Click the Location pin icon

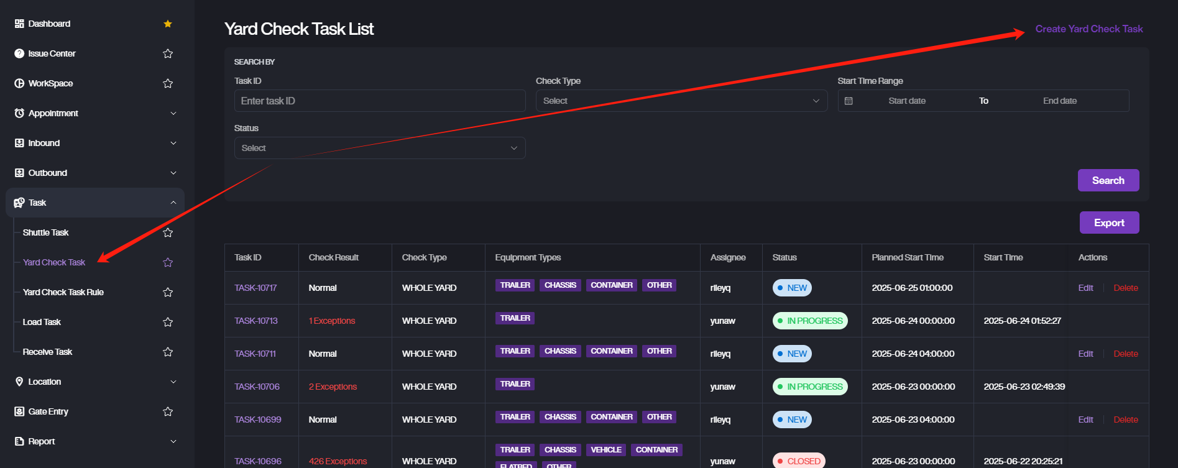click(19, 382)
